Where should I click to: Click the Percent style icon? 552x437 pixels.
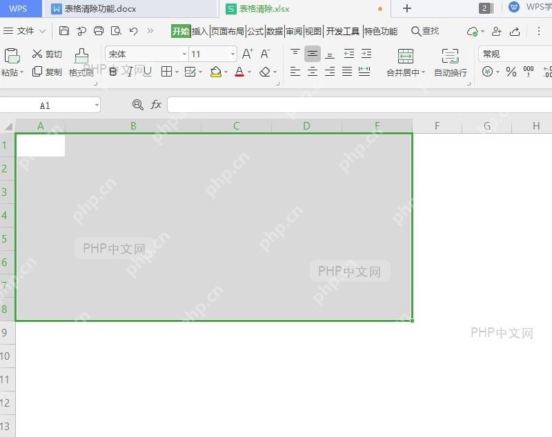pos(511,72)
